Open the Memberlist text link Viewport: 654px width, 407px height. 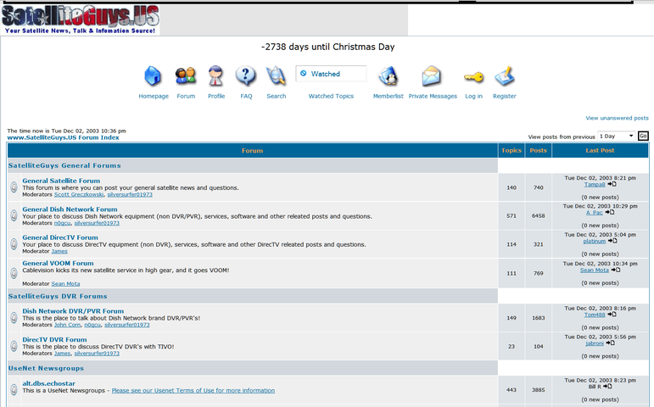coord(388,96)
